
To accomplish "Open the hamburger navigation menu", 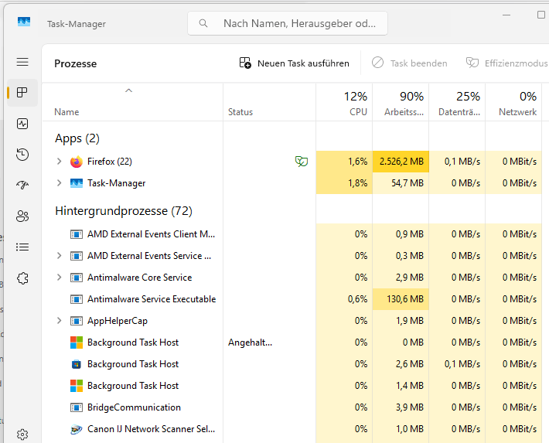I will click(22, 62).
